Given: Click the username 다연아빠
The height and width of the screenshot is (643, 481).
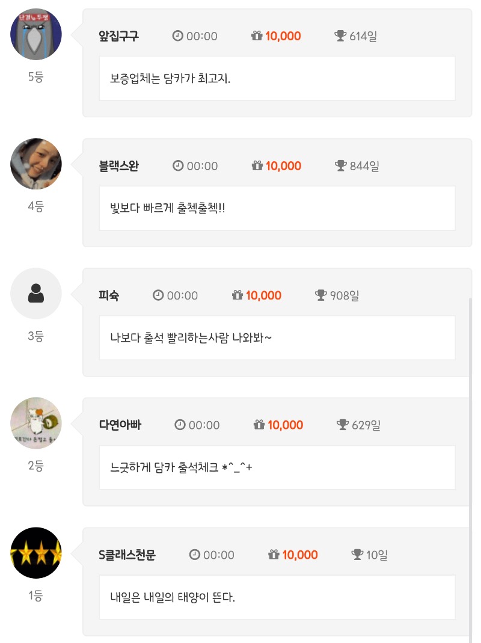Looking at the screenshot, I should click(120, 425).
